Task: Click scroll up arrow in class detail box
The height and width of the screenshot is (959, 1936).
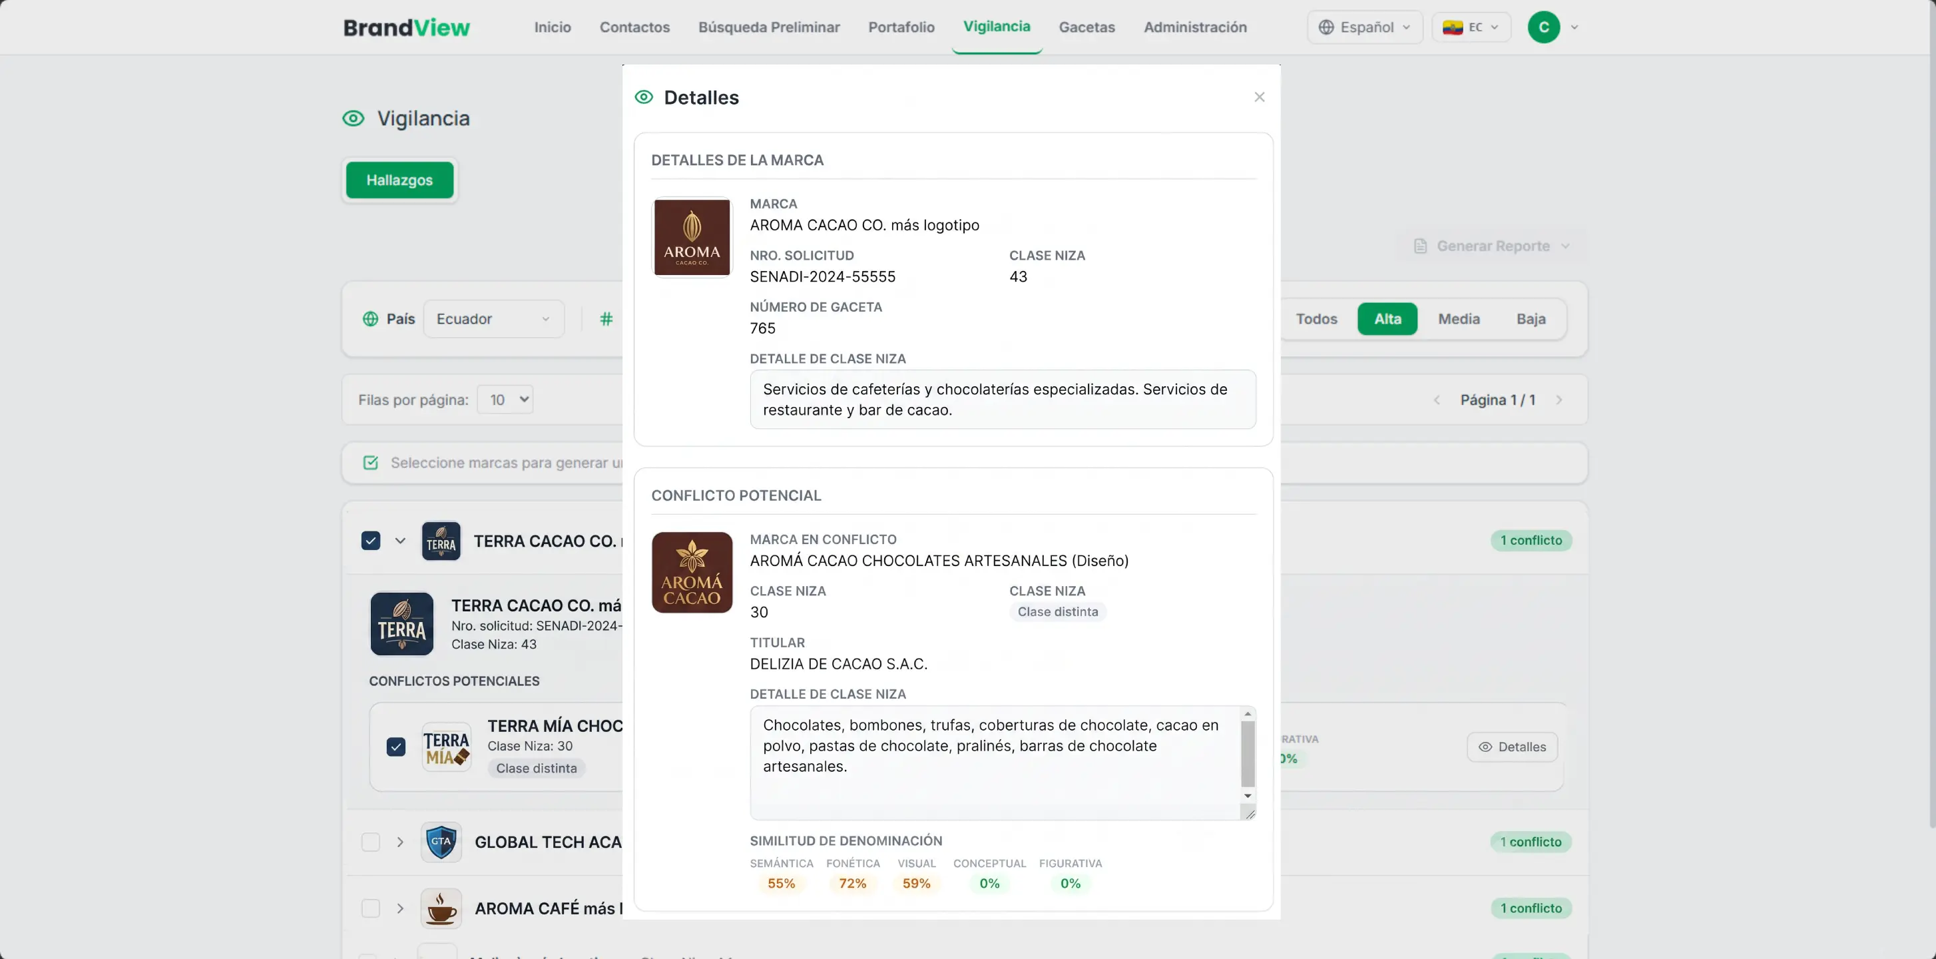Action: [x=1248, y=714]
